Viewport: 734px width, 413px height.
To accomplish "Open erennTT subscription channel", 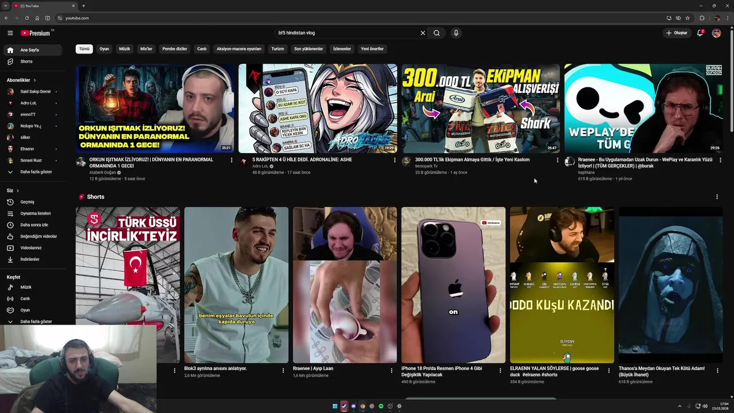I will (33, 114).
